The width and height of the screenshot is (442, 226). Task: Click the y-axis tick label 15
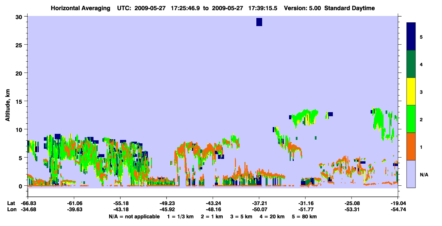coord(19,101)
